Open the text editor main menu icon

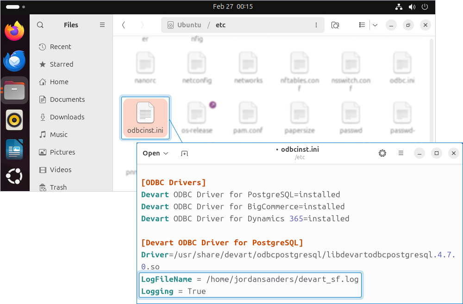401,153
